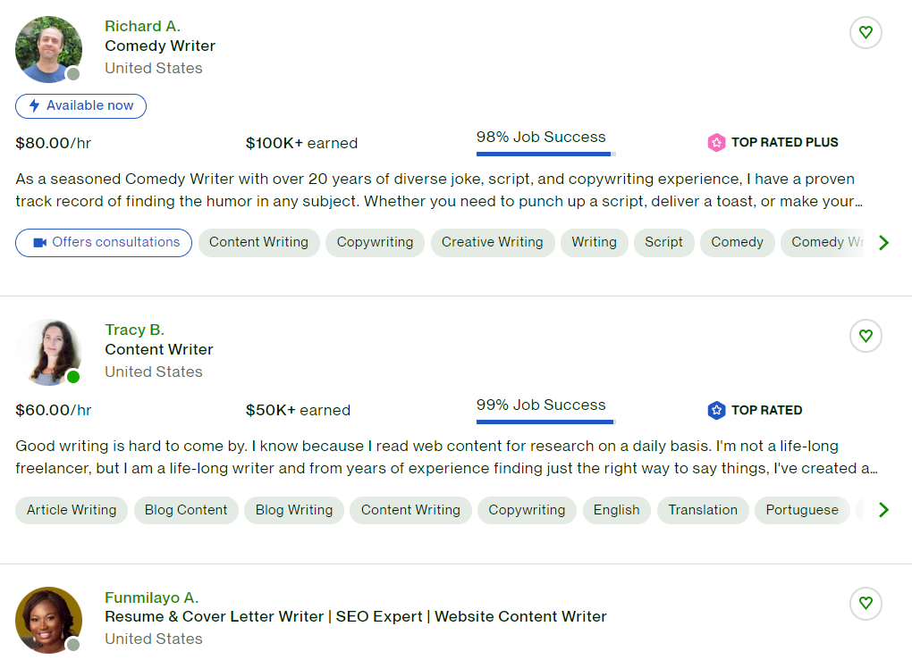Click the 98% Job Success progress bar
The width and height of the screenshot is (912, 660).
(544, 154)
